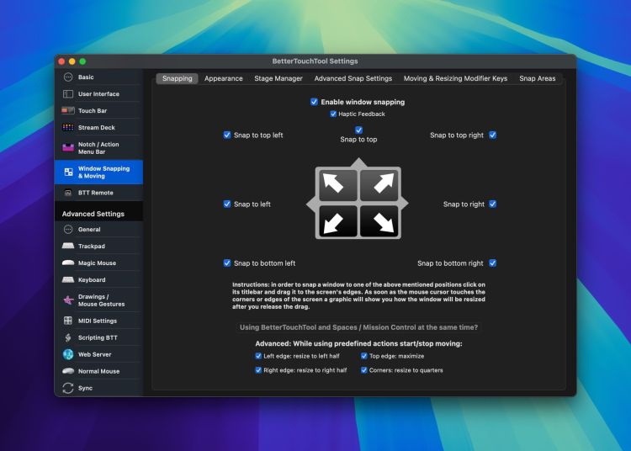
Task: Open Trackpad settings icon
Action: click(x=68, y=247)
